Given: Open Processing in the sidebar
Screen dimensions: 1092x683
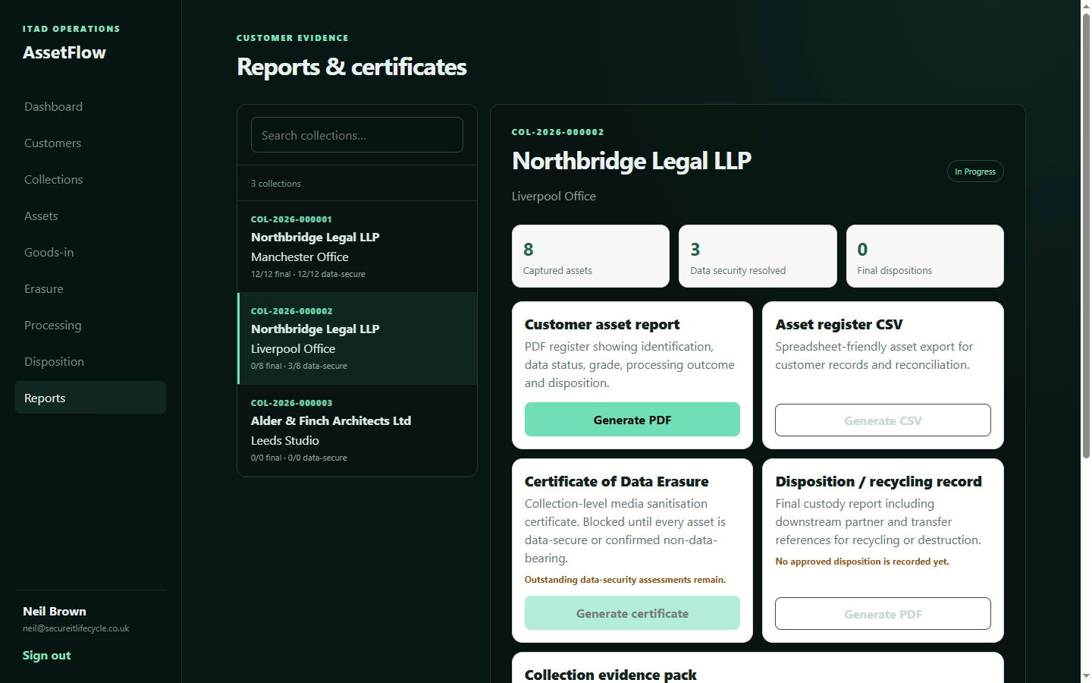Looking at the screenshot, I should pyautogui.click(x=90, y=325).
